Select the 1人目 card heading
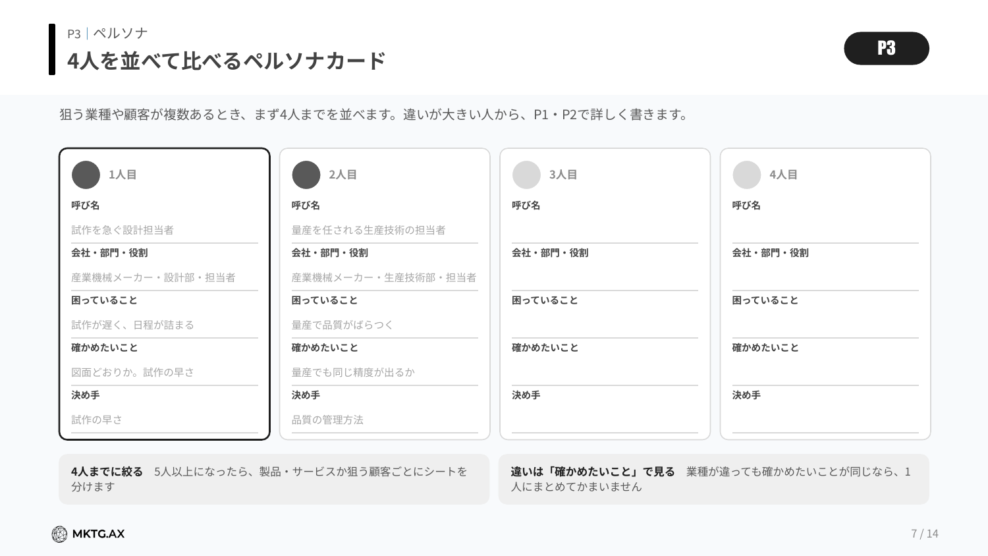Screen dimensions: 988x556 [123, 175]
